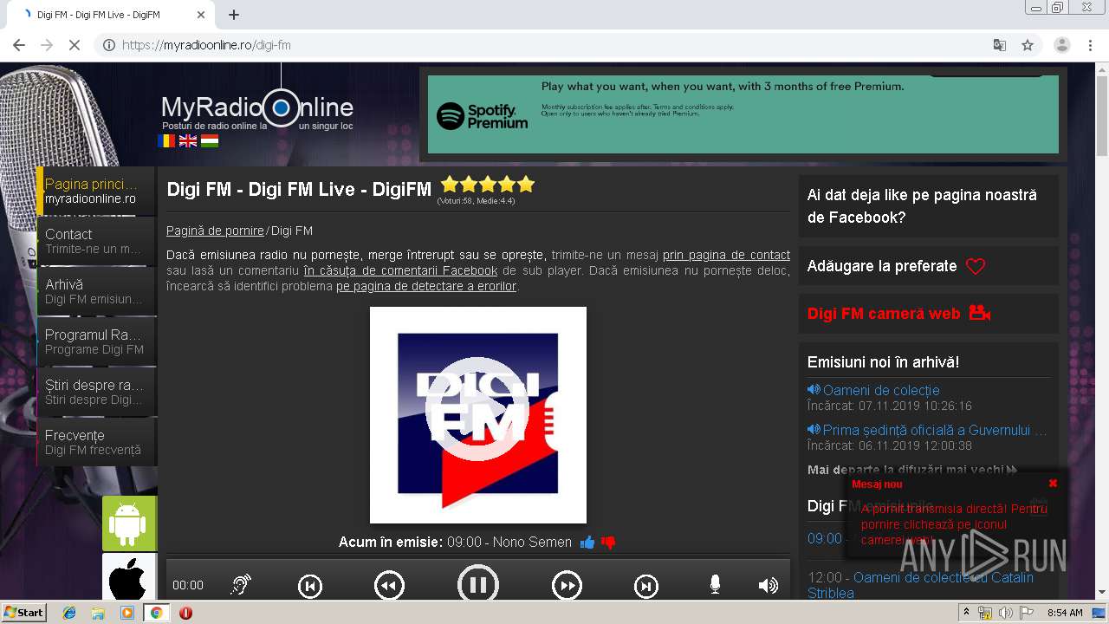The image size is (1109, 624).
Task: Open pe pagina de detectare a erorilor link
Action: 426,286
